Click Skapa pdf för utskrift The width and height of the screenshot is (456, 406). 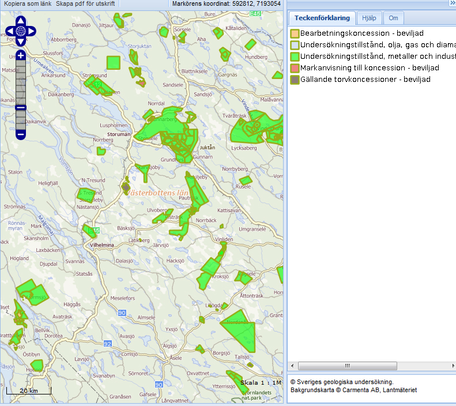tap(85, 3)
